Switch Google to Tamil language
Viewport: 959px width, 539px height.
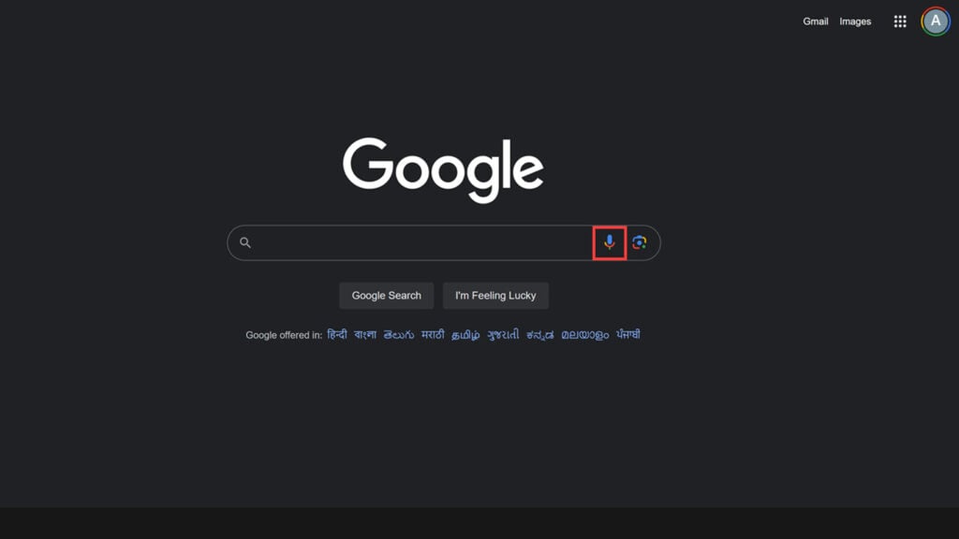click(465, 334)
